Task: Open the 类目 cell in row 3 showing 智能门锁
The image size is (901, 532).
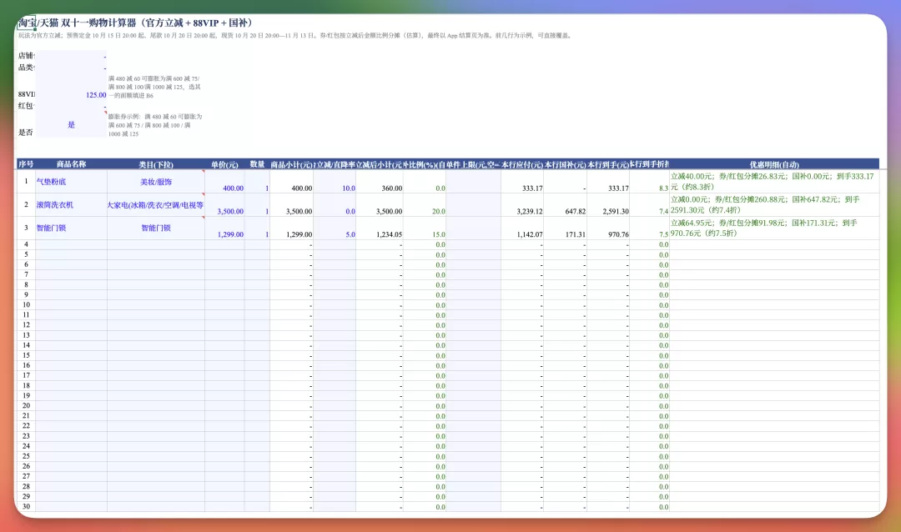Action: [x=156, y=228]
